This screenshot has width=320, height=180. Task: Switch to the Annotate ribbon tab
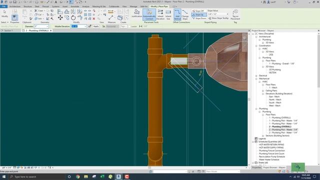tap(74, 6)
